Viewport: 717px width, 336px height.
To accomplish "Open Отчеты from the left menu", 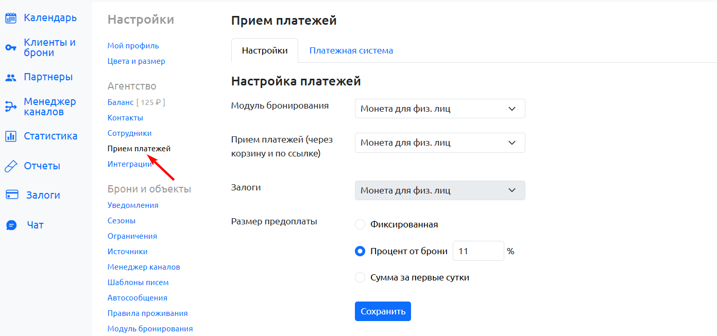I will pyautogui.click(x=42, y=166).
